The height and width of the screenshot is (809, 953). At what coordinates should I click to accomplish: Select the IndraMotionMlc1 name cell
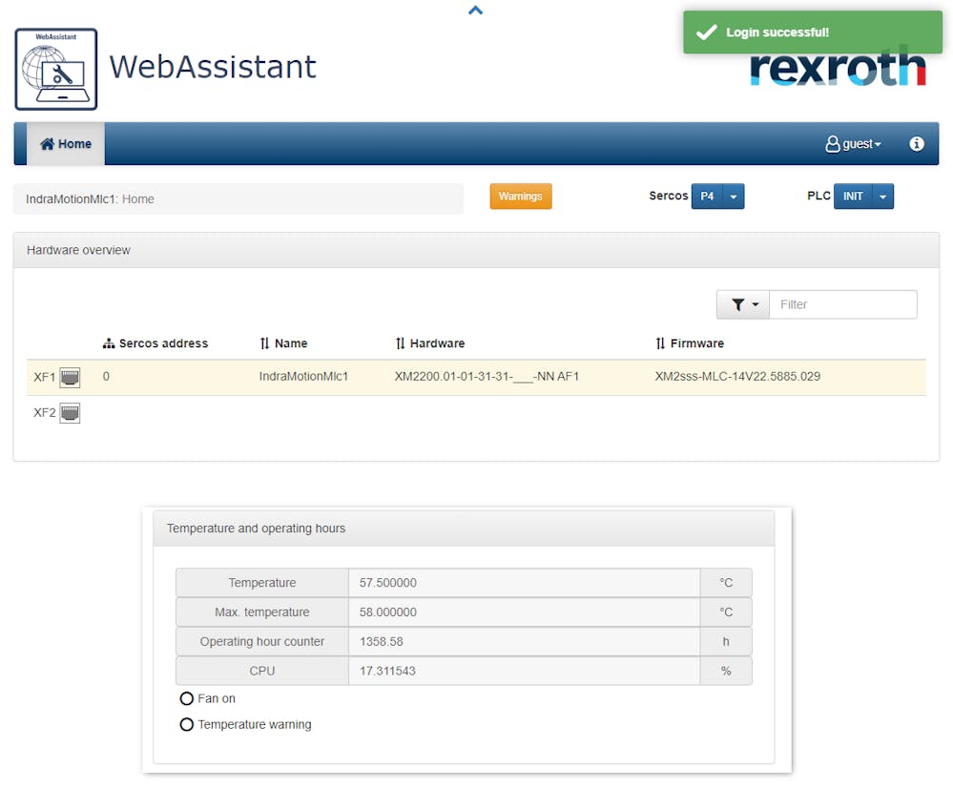tap(303, 376)
